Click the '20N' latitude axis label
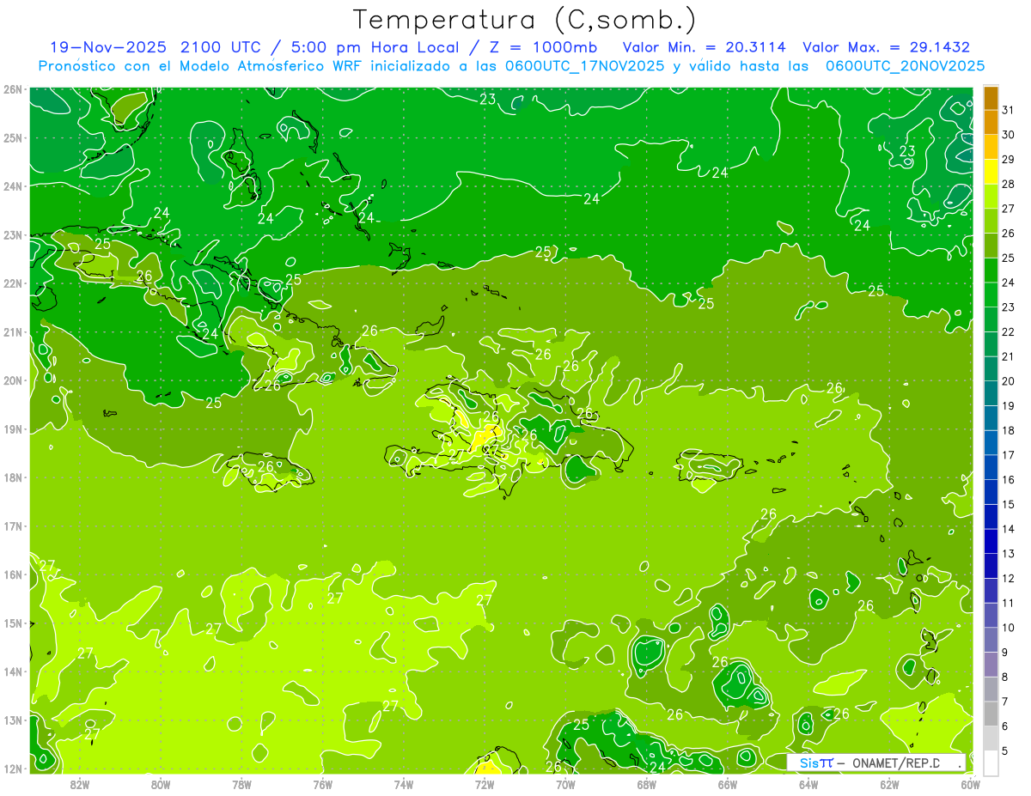1031x796 pixels. (14, 380)
